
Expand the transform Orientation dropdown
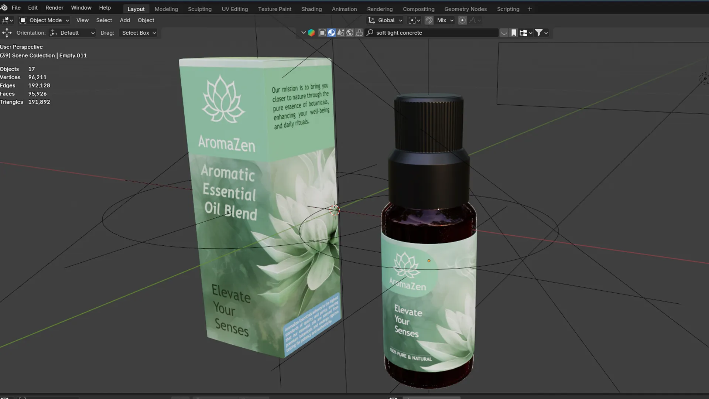[72, 33]
